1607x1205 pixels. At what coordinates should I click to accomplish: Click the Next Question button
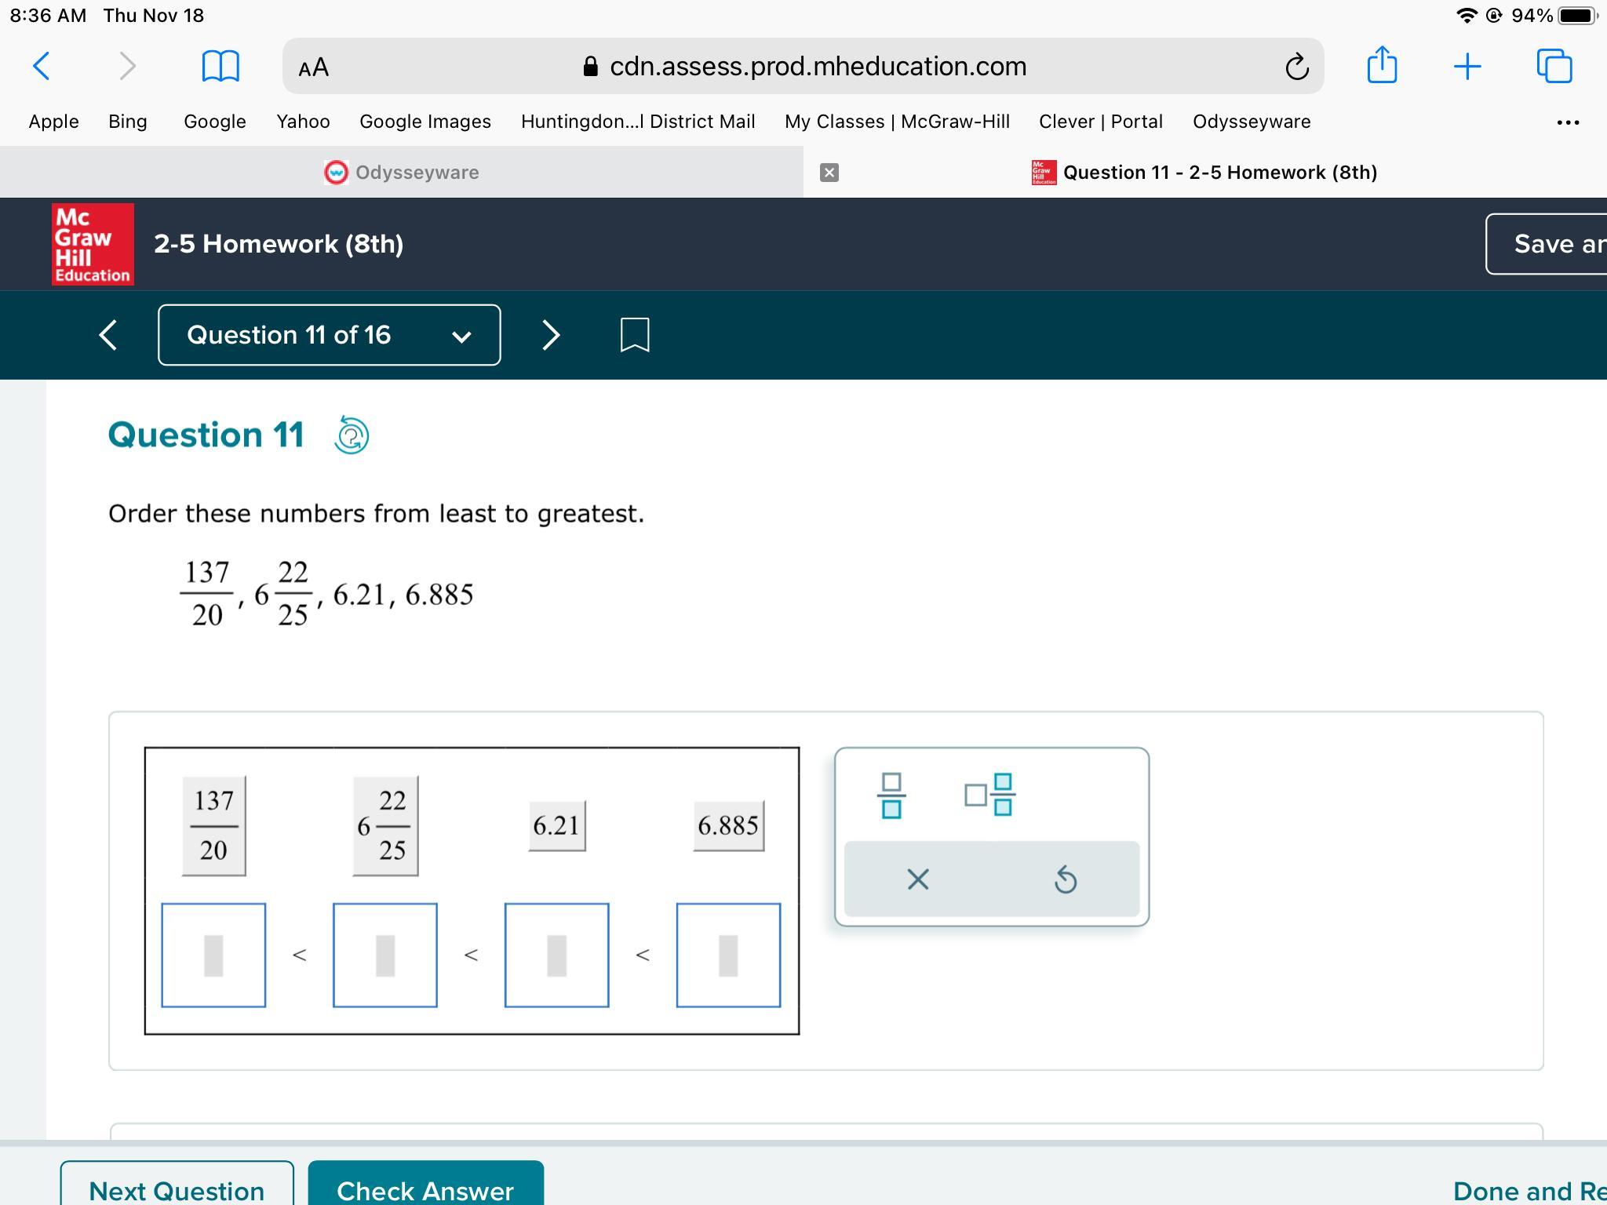177,1188
